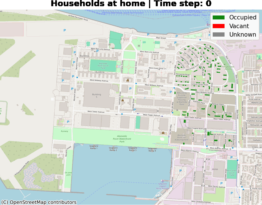Select the Alameda Point Soccer Field
This screenshot has width=262, height=205.
(x=103, y=66)
